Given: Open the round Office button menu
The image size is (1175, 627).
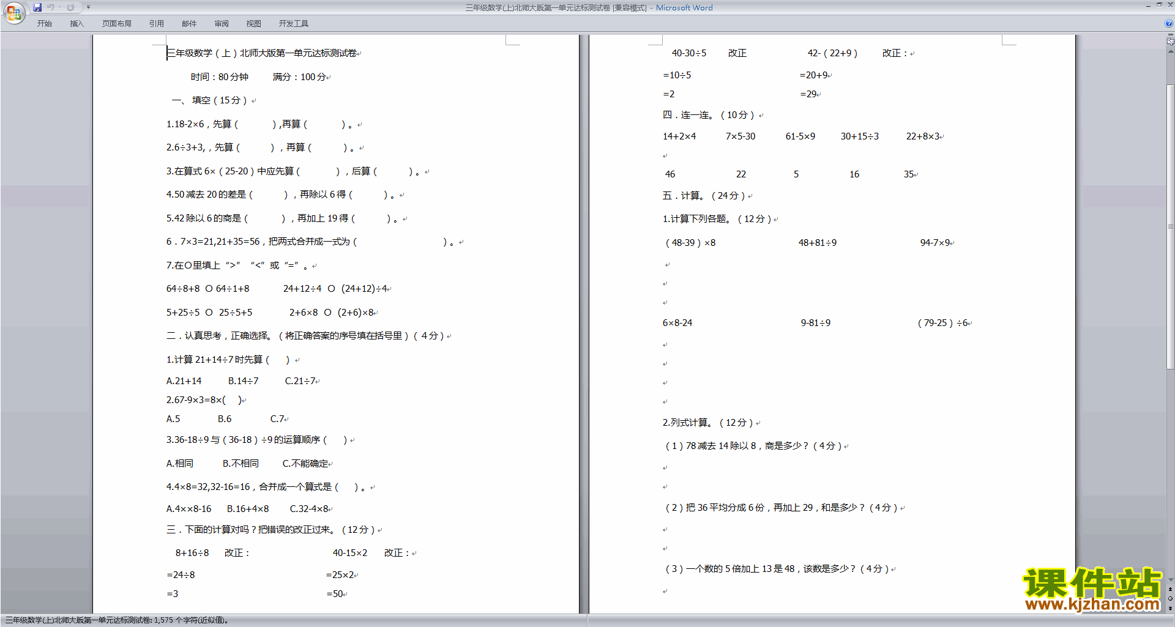Looking at the screenshot, I should (13, 12).
